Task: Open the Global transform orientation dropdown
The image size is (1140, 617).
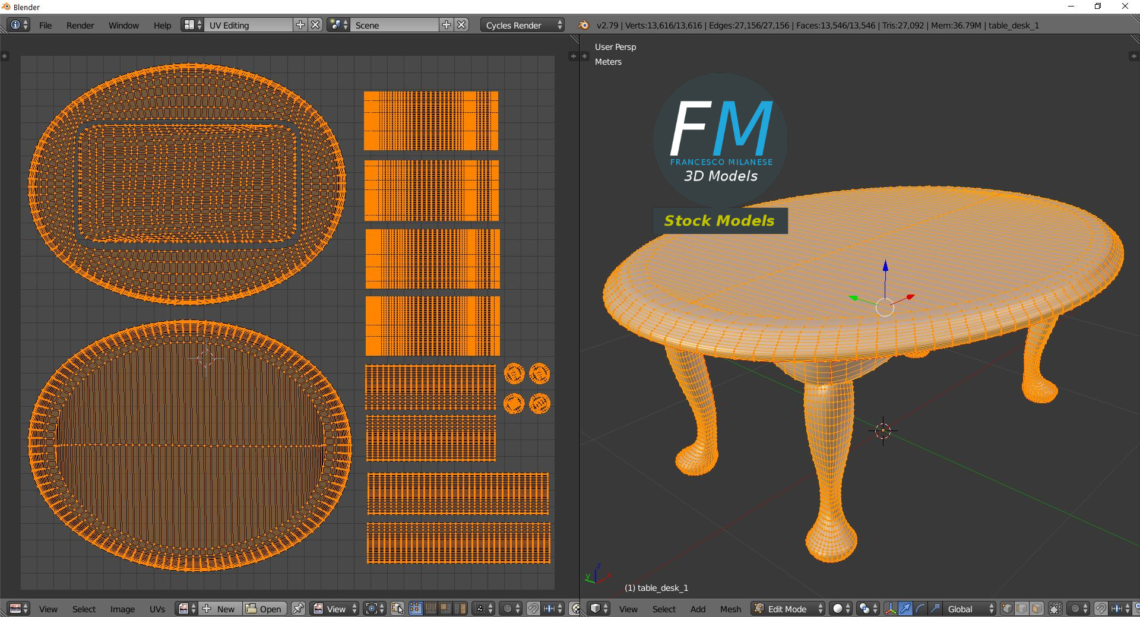Action: coord(970,609)
